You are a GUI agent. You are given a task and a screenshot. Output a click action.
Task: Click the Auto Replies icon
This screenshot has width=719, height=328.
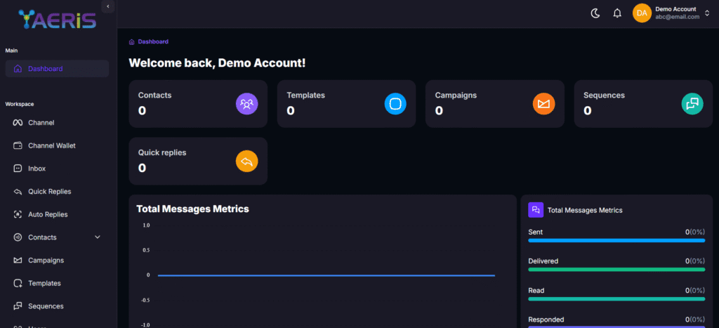(18, 214)
